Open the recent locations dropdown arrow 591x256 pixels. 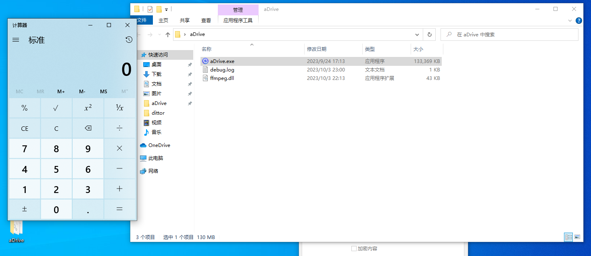pos(159,35)
